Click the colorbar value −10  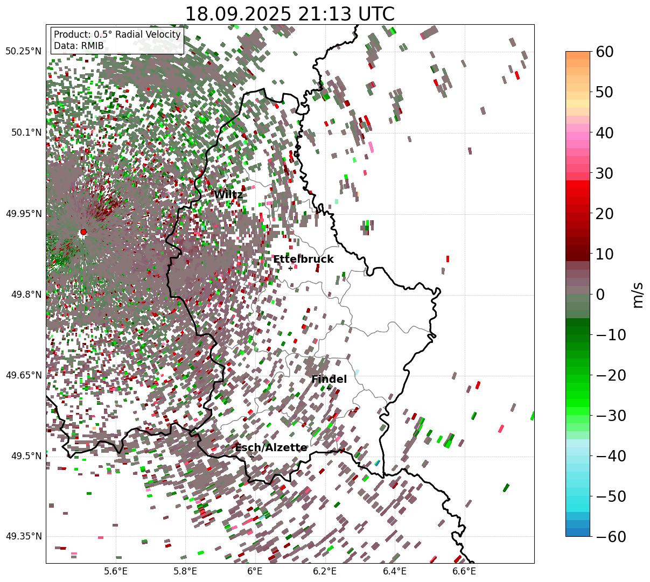point(611,334)
